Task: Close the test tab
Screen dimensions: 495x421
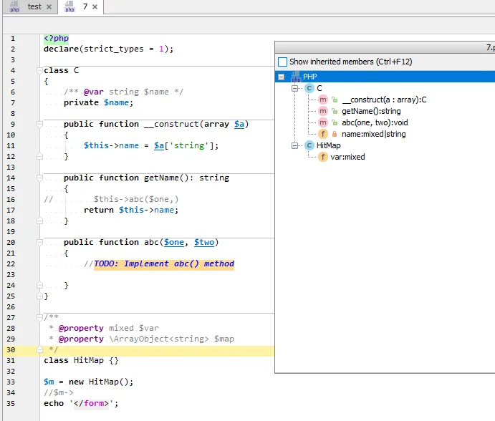Action: coord(49,7)
